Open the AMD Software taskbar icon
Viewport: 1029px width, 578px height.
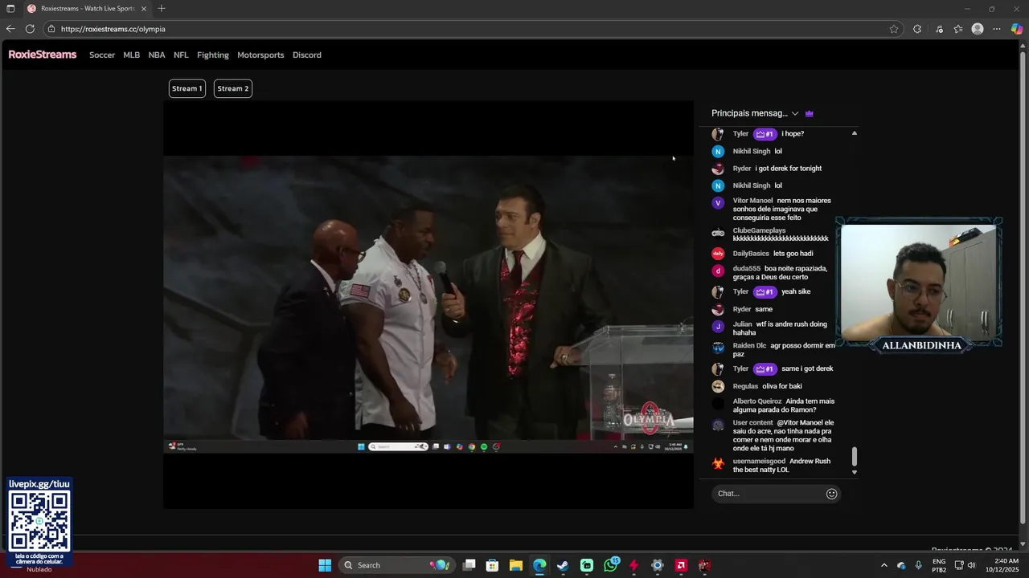tap(681, 565)
